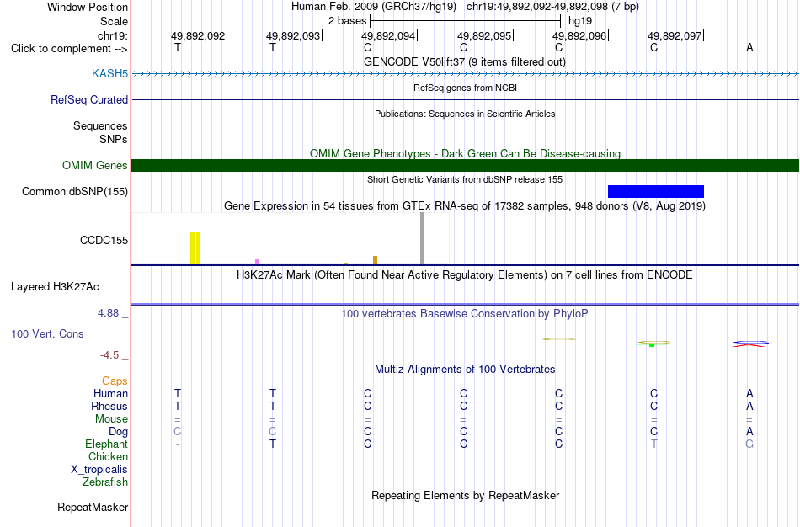Click the 'Publications: Sequences in Scientific Articles' title
Image resolution: width=800 pixels, height=527 pixels.
(x=465, y=114)
